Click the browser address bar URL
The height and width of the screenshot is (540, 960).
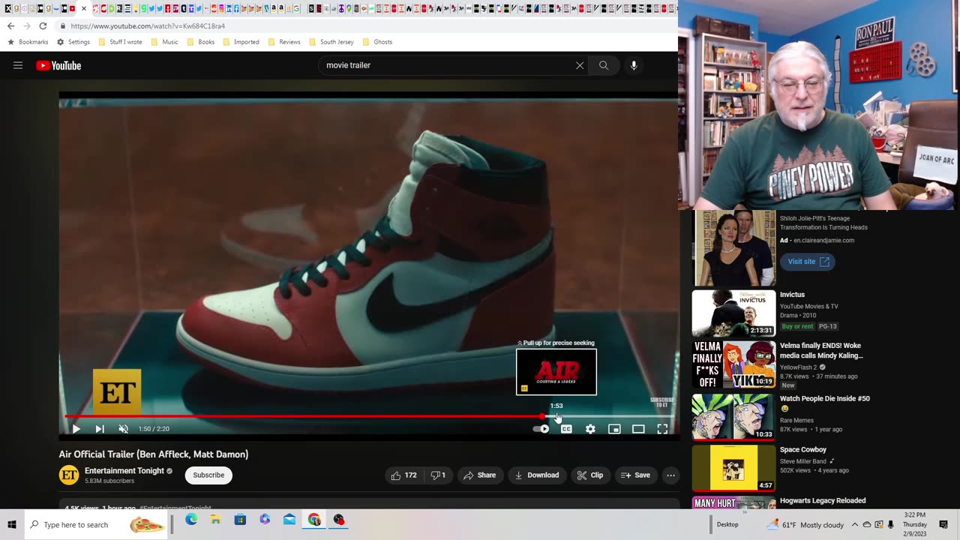pos(148,26)
